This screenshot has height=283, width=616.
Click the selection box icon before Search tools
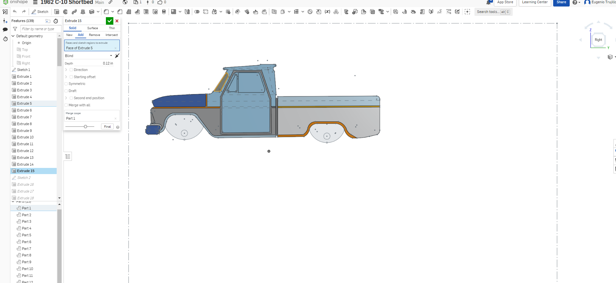pyautogui.click(x=467, y=12)
